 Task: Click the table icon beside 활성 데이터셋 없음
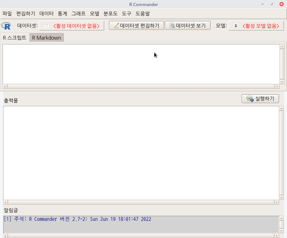pos(47,26)
